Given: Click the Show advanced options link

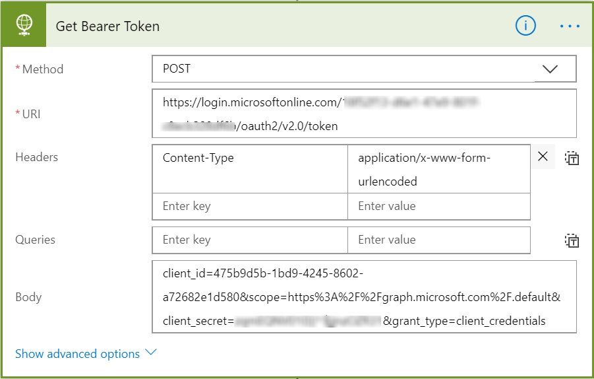Looking at the screenshot, I should point(77,354).
